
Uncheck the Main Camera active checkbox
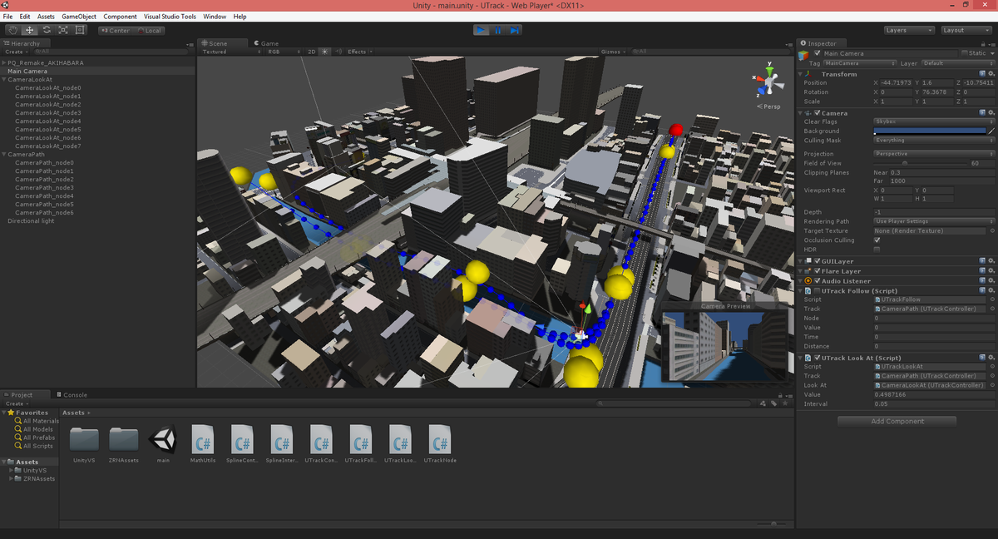point(818,53)
